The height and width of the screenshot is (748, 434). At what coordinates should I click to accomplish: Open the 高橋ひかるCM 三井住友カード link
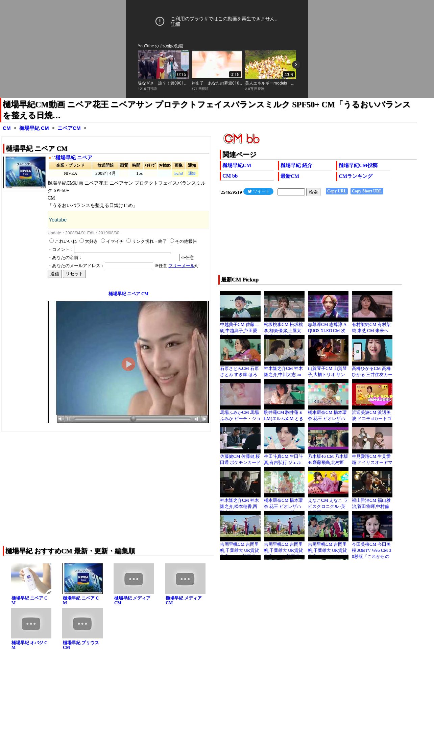coord(372,372)
